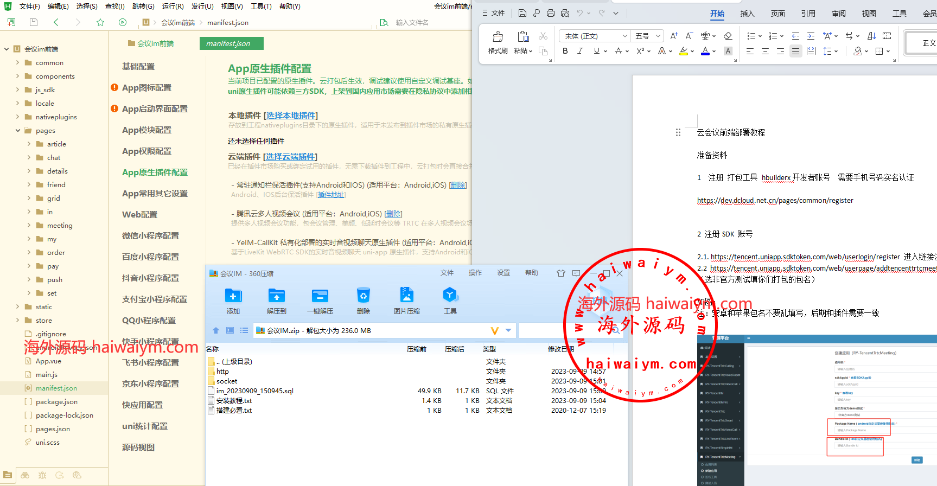Toggle bold formatting in WPS
This screenshot has height=486, width=937.
point(565,51)
